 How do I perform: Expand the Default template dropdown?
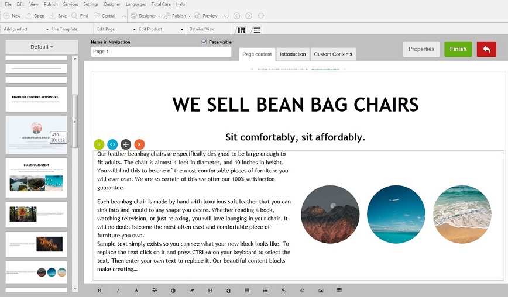[42, 47]
